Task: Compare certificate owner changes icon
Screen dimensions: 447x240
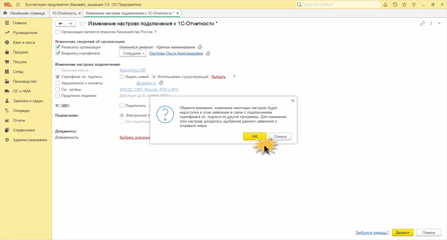Action: (208, 53)
